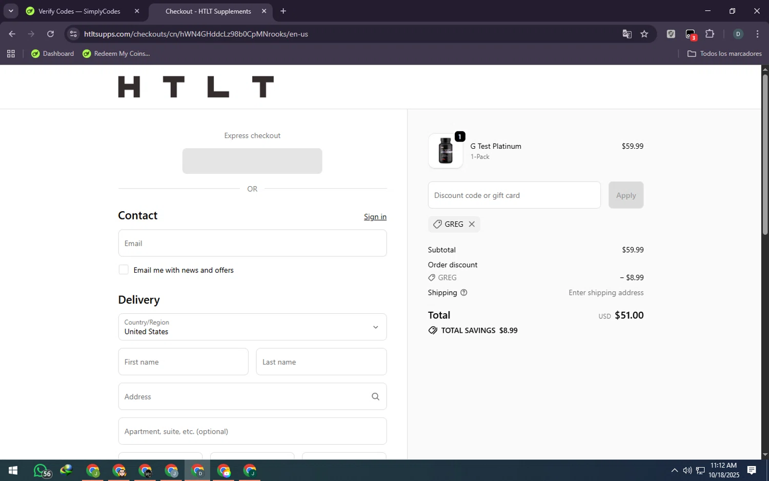The width and height of the screenshot is (769, 481).
Task: Check Email me with news and offers
Action: coord(124,270)
